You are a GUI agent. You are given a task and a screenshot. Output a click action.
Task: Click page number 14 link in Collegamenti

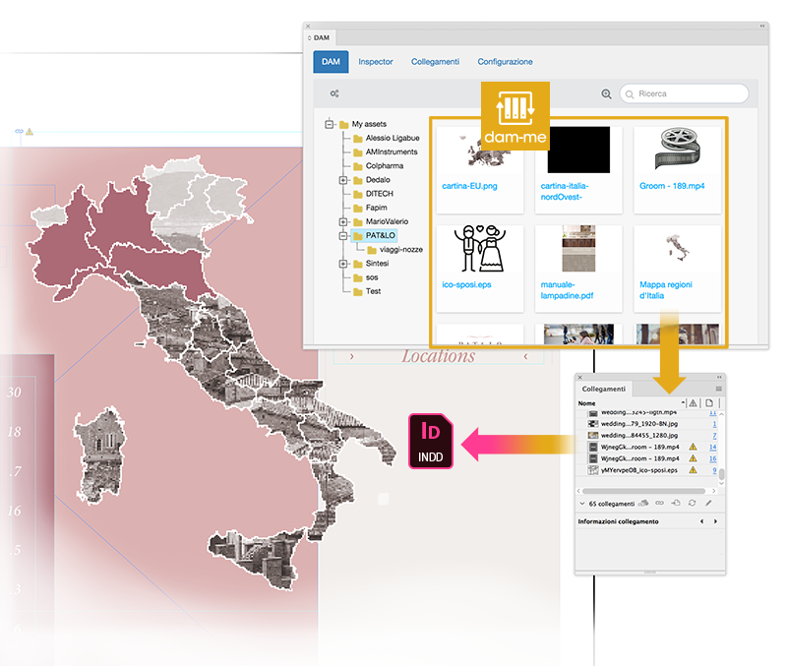(712, 447)
